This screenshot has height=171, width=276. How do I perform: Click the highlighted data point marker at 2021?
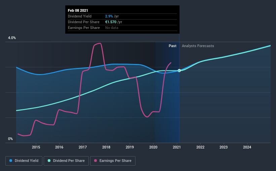(179, 70)
